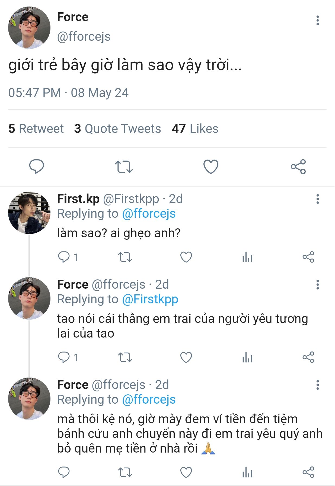This screenshot has height=486, width=335.
Task: Share the last reply by Force
Action: point(308,472)
